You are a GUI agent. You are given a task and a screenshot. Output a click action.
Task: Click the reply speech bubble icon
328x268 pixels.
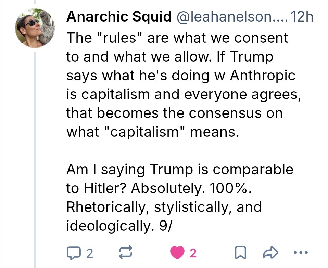coord(72,253)
